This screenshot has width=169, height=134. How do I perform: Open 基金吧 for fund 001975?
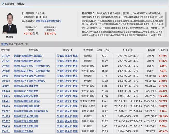pos(68,116)
